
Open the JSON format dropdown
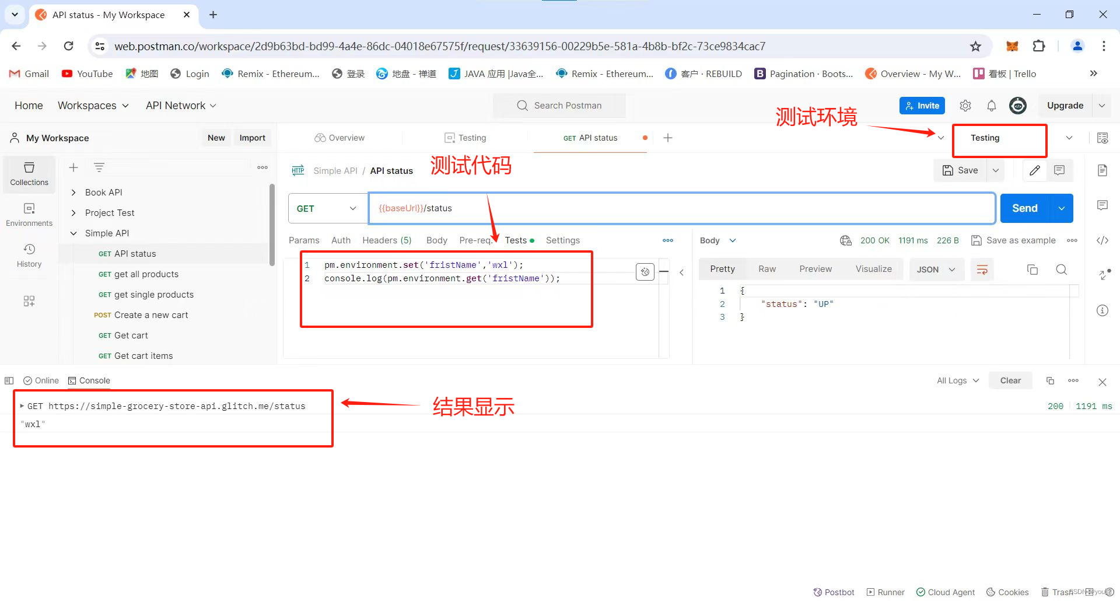coord(937,270)
